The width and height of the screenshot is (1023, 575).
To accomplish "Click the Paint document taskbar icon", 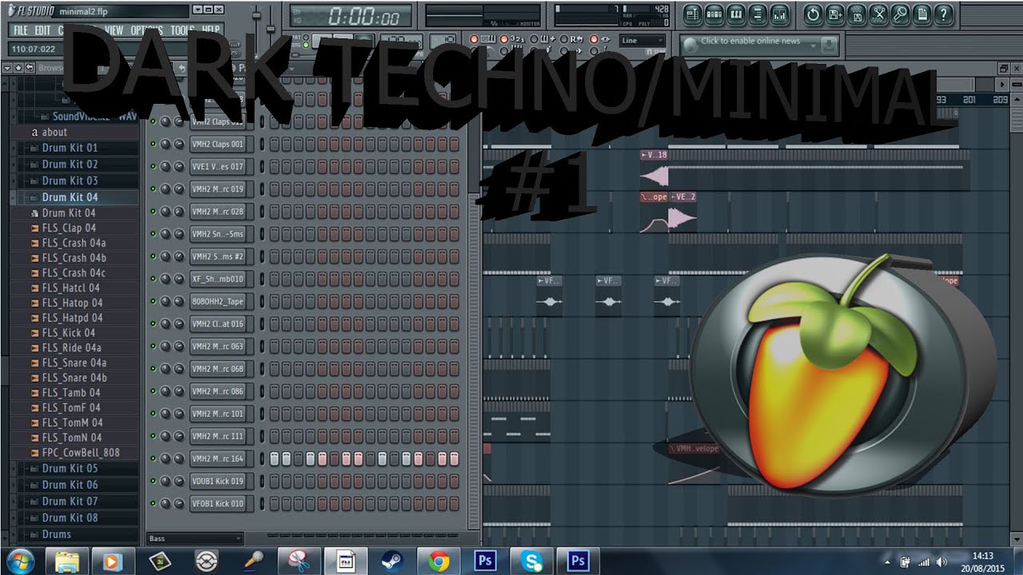I will (345, 561).
